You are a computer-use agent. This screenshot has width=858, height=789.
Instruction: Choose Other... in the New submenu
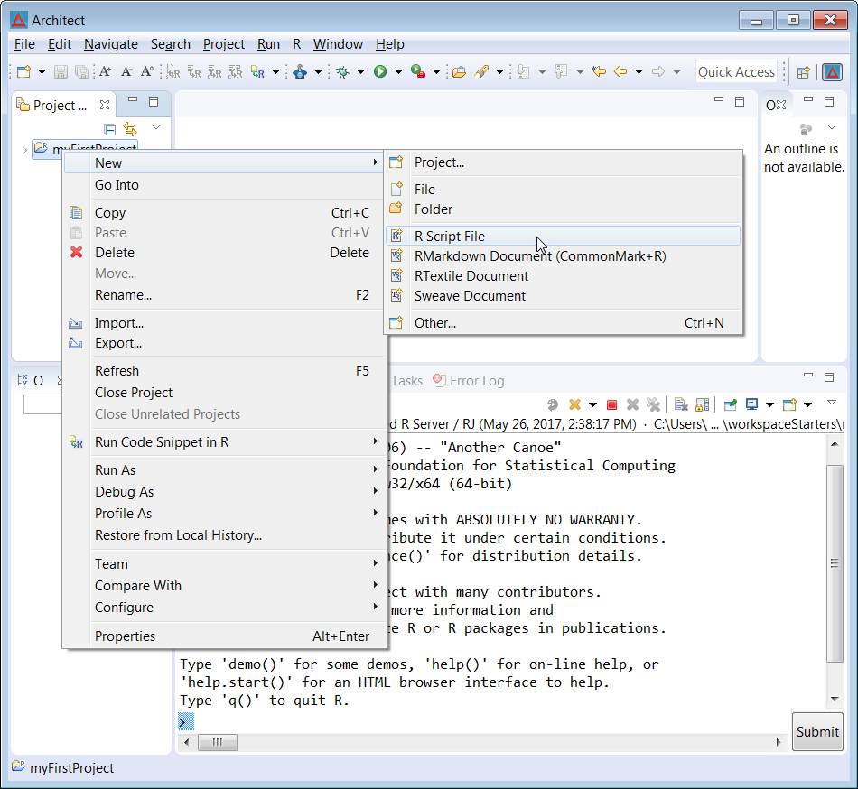click(x=563, y=323)
